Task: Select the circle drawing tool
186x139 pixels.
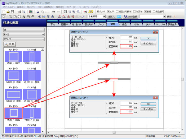Action: click(x=19, y=16)
